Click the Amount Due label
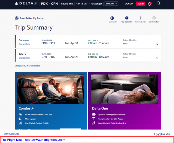Screen dimensions: 174x143 pos(12,134)
